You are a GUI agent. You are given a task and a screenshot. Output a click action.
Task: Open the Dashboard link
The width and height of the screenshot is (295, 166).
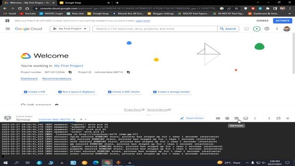coord(29,78)
